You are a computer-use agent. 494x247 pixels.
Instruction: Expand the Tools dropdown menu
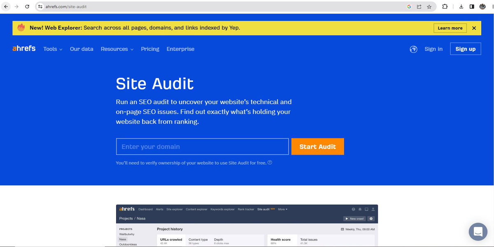(53, 49)
